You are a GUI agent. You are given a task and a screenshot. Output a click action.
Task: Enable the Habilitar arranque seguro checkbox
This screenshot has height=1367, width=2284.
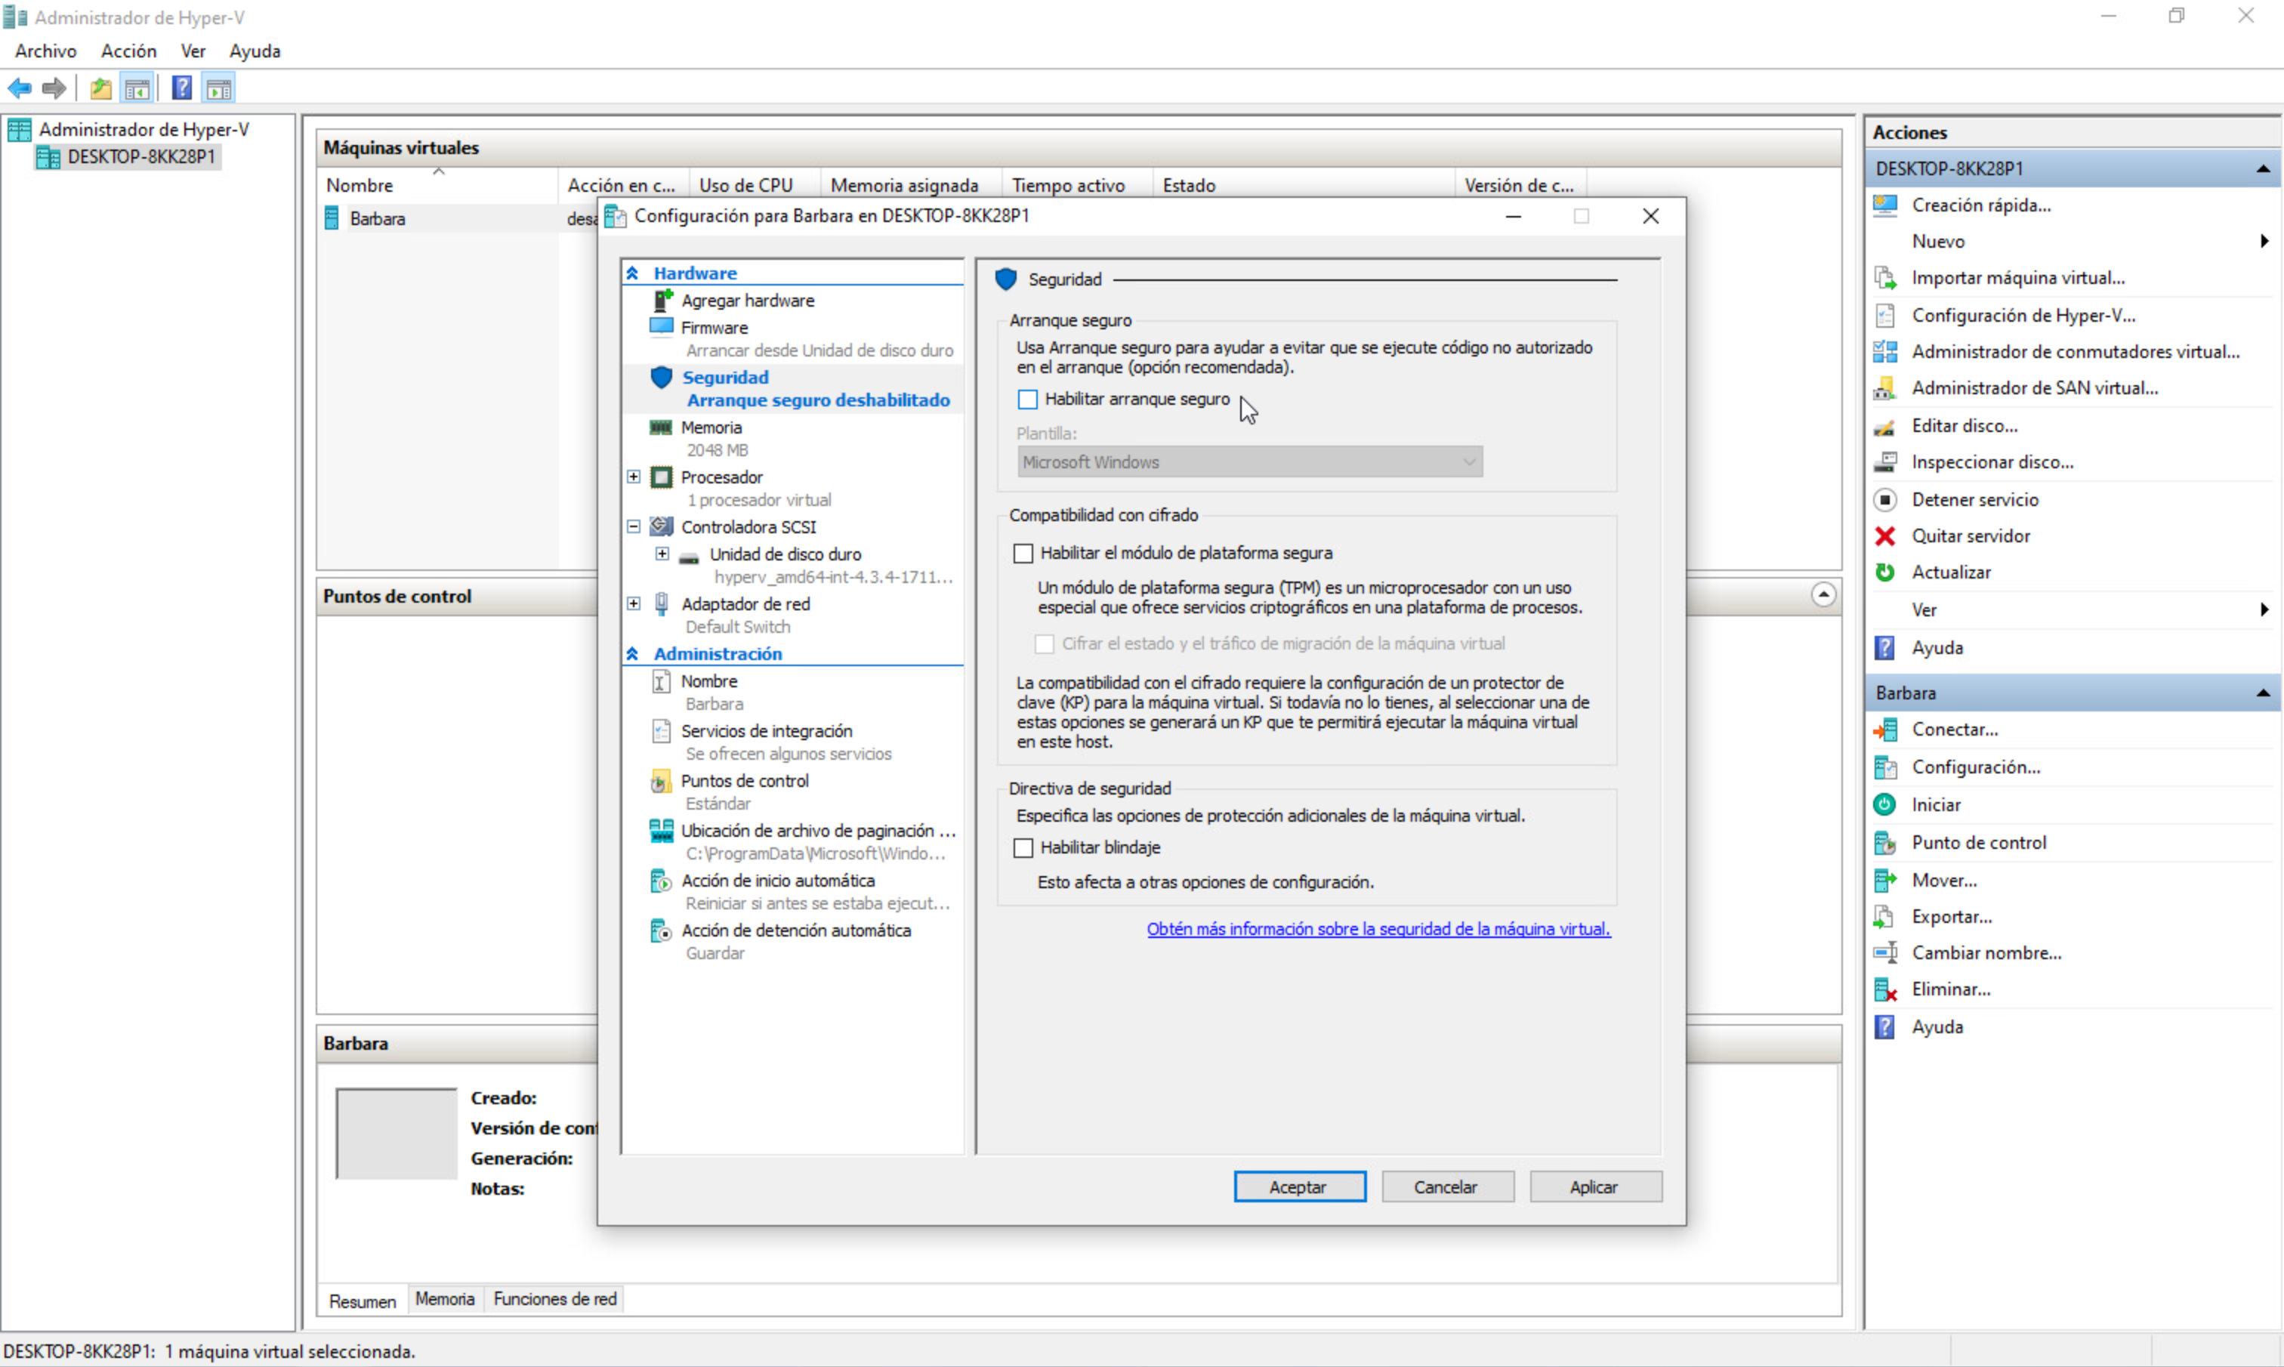pyautogui.click(x=1027, y=399)
